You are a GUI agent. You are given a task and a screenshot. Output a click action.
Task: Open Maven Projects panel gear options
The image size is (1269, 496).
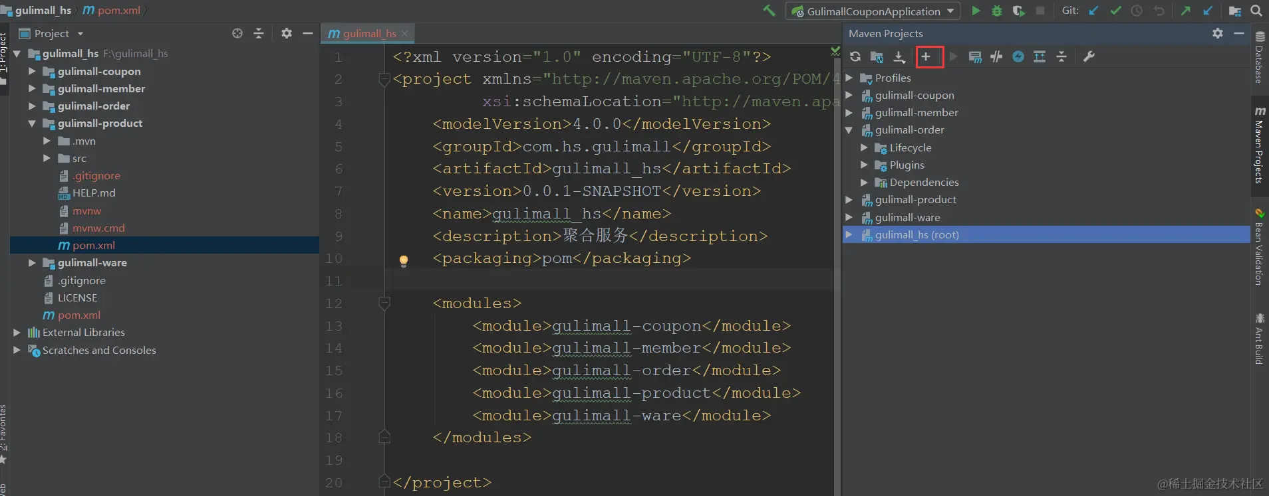click(x=1218, y=33)
